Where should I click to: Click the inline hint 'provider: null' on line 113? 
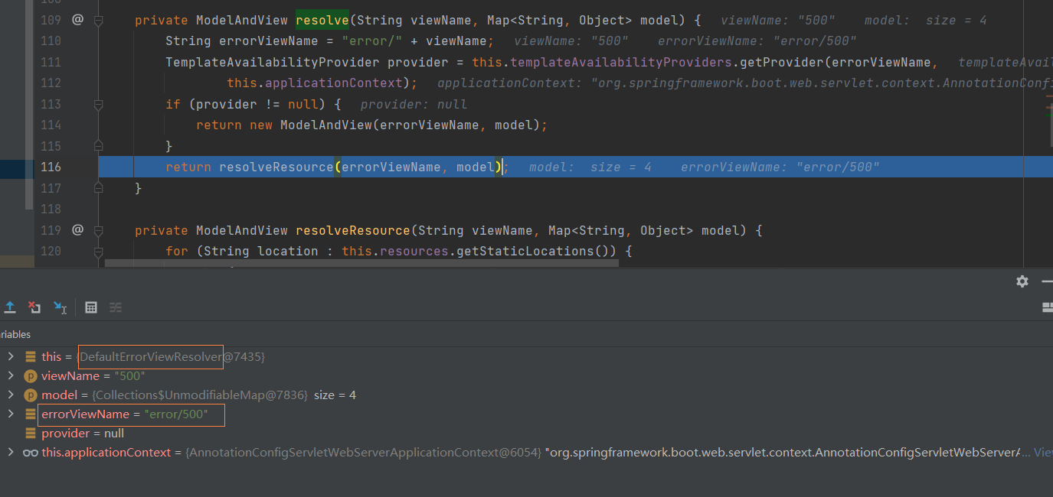tap(414, 104)
